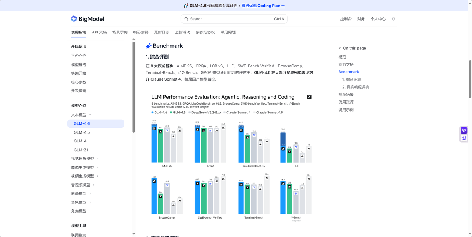The width and height of the screenshot is (472, 237).
Task: Toggle the light/dark theme sun icon
Action: click(393, 19)
